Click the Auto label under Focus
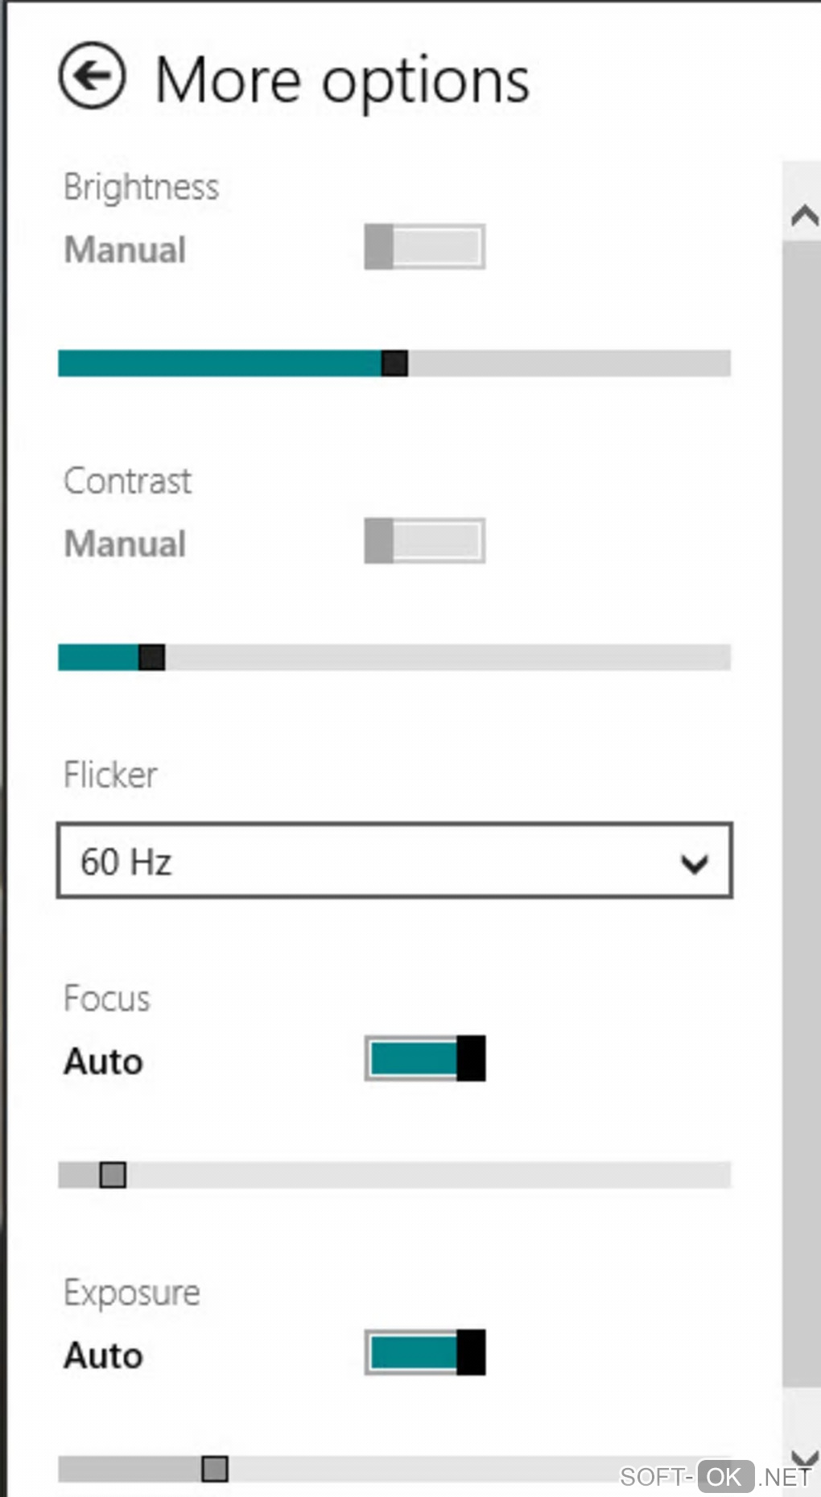The height and width of the screenshot is (1497, 821). (x=103, y=1061)
